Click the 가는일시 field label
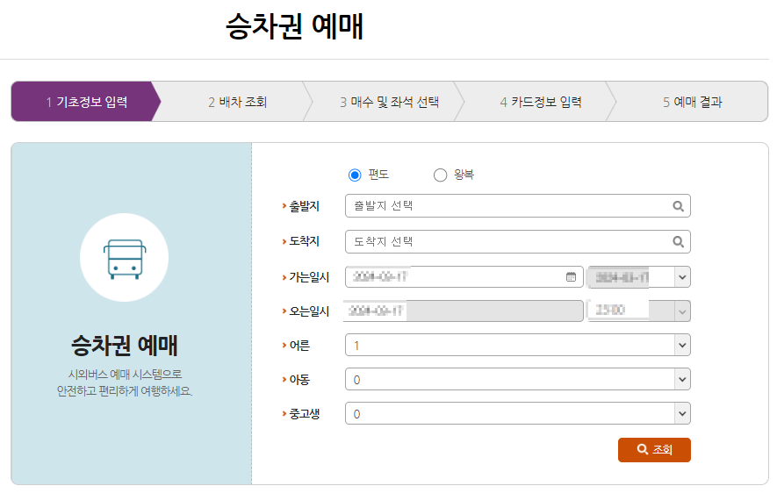Viewport: 777px width, 493px height. click(309, 277)
